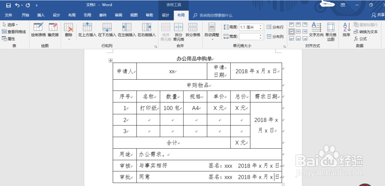Click the 属性 table properties icon
385x186 pixels.
pos(8,39)
